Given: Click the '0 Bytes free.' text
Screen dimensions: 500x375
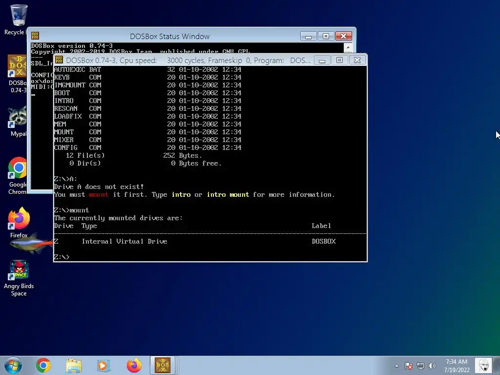Looking at the screenshot, I should point(196,163).
